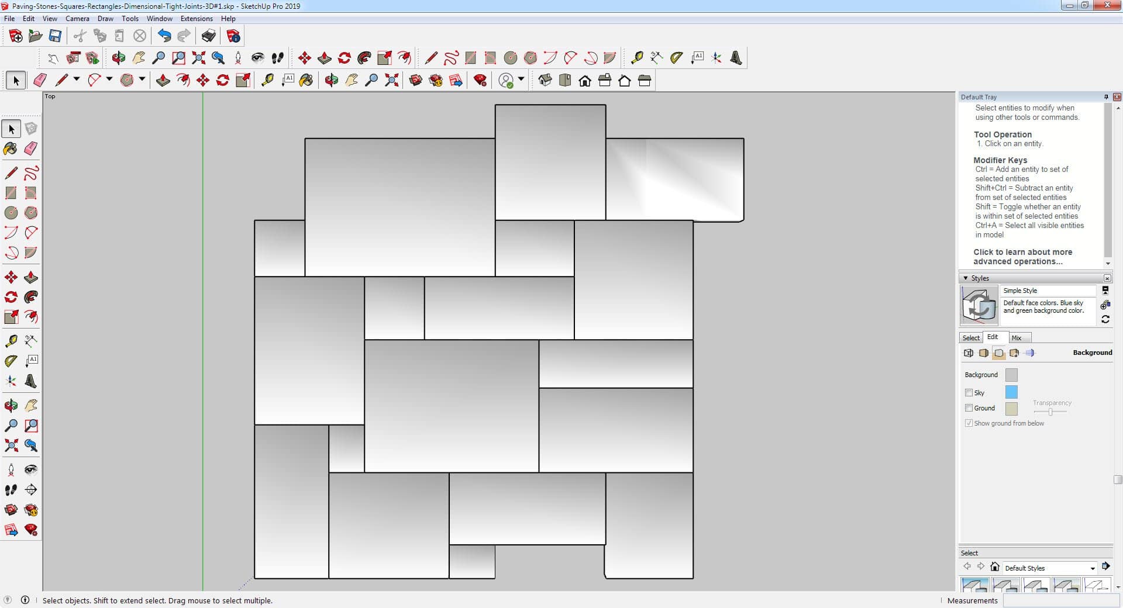Select the Line pencil tool in left toolbar
The image size is (1123, 608).
point(11,173)
